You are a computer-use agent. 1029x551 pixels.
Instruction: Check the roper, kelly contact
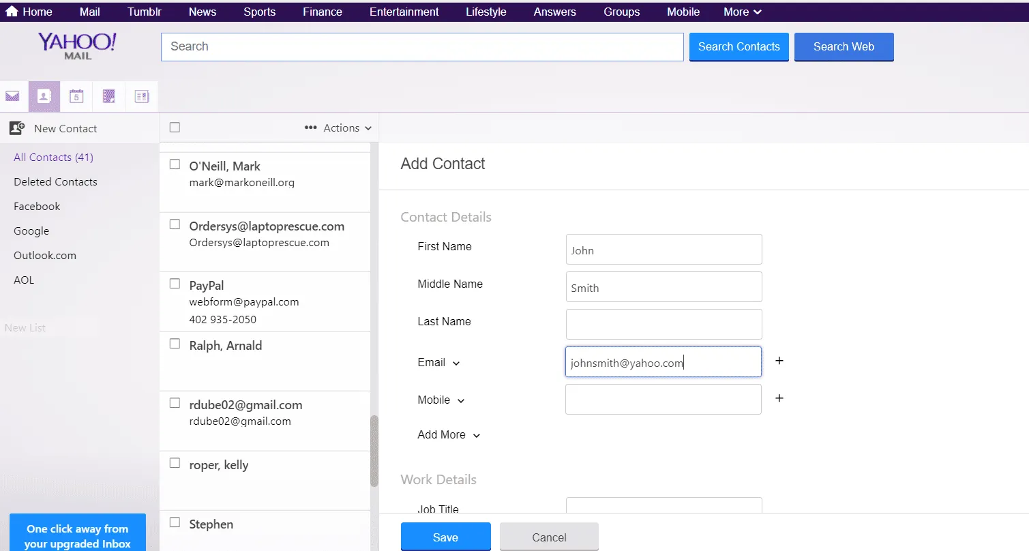175,463
